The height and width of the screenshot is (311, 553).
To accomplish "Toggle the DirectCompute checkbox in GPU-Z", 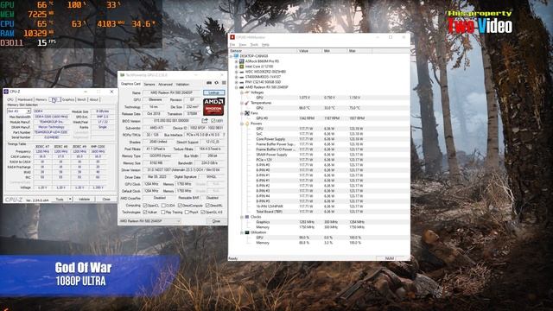I will click(x=180, y=206).
